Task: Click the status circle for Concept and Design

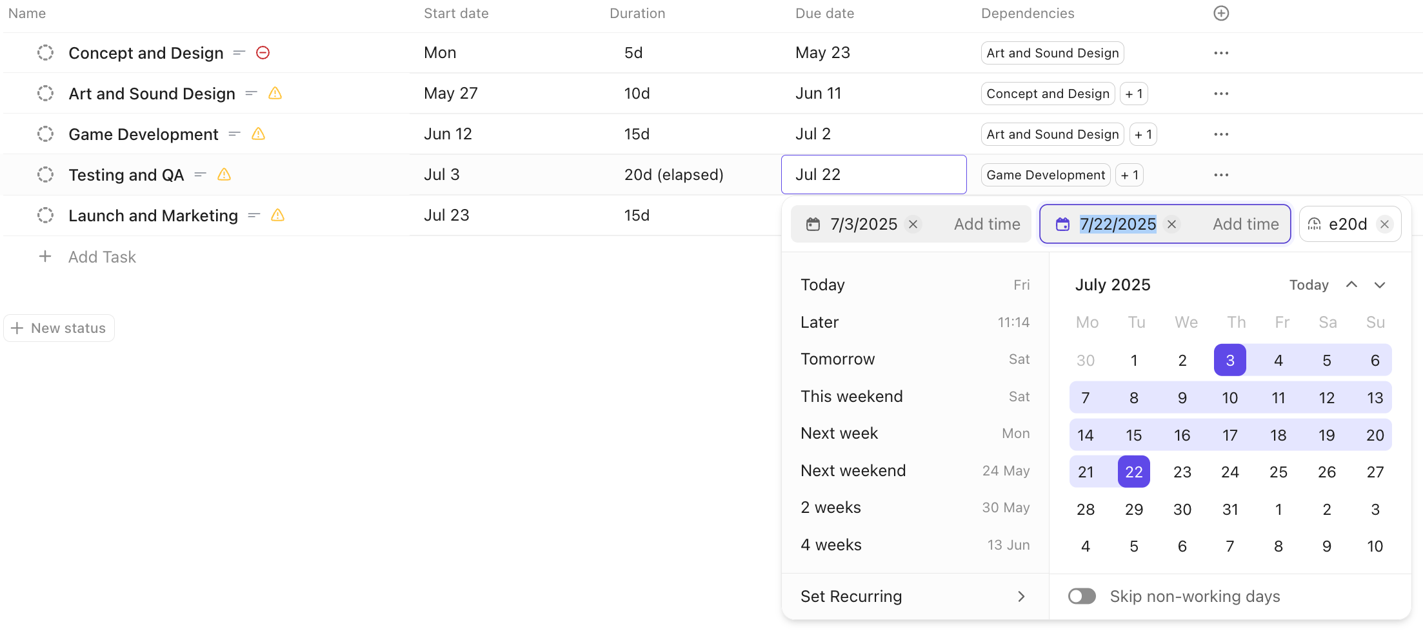Action: tap(45, 53)
